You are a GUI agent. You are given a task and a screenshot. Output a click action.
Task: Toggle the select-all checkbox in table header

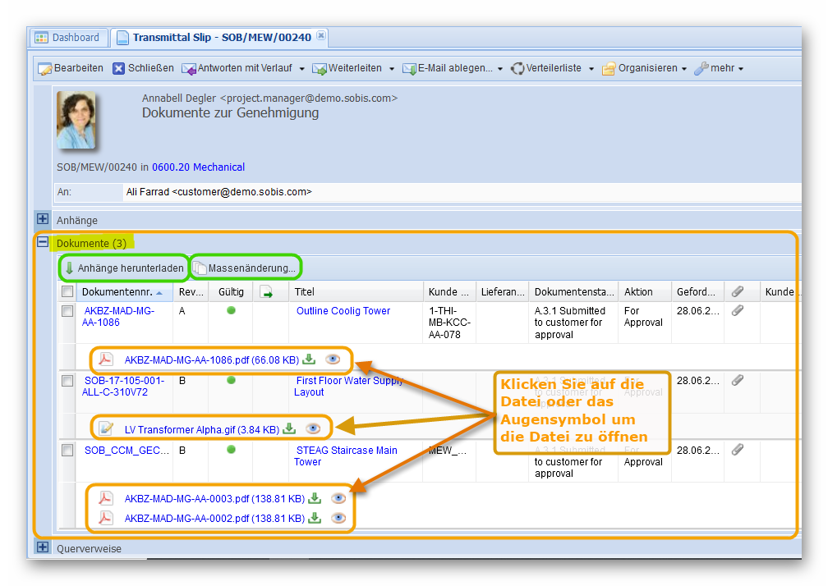[67, 291]
